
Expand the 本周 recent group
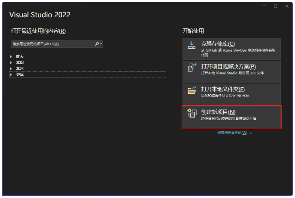pos(11,62)
